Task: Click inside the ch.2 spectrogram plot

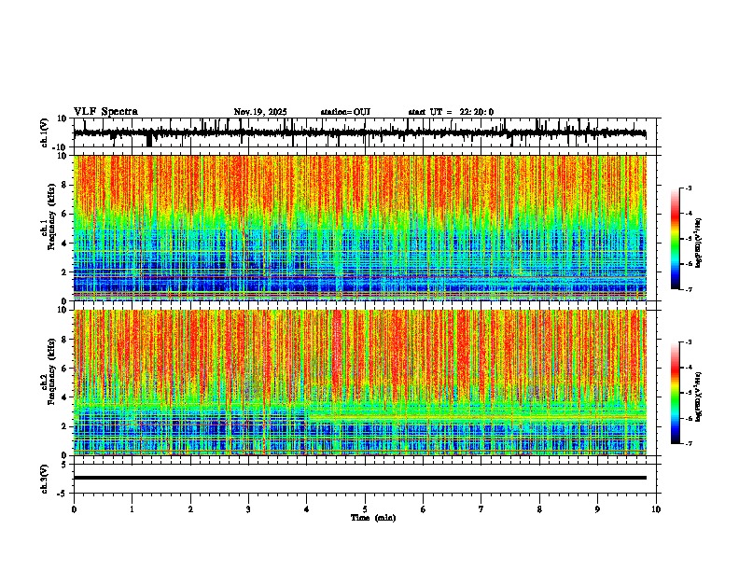Action: (359, 383)
